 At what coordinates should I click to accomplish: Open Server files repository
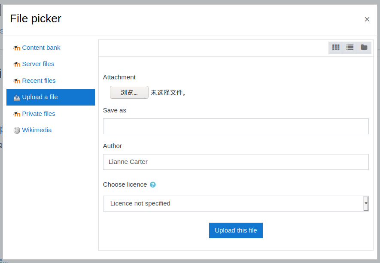[38, 64]
